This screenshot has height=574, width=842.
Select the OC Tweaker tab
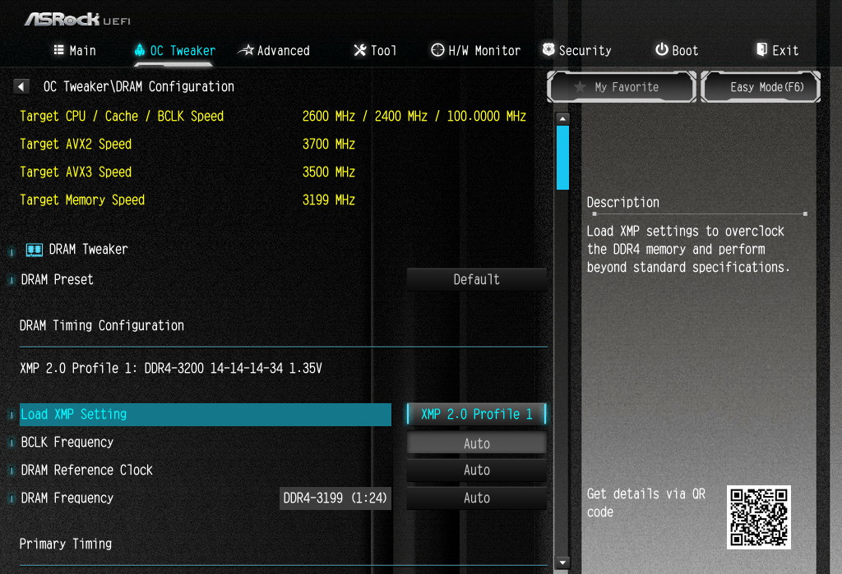[174, 51]
